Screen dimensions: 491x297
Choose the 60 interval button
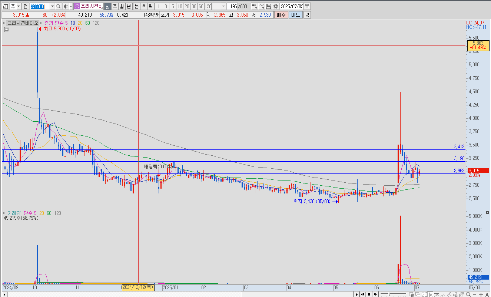[x=201, y=6]
